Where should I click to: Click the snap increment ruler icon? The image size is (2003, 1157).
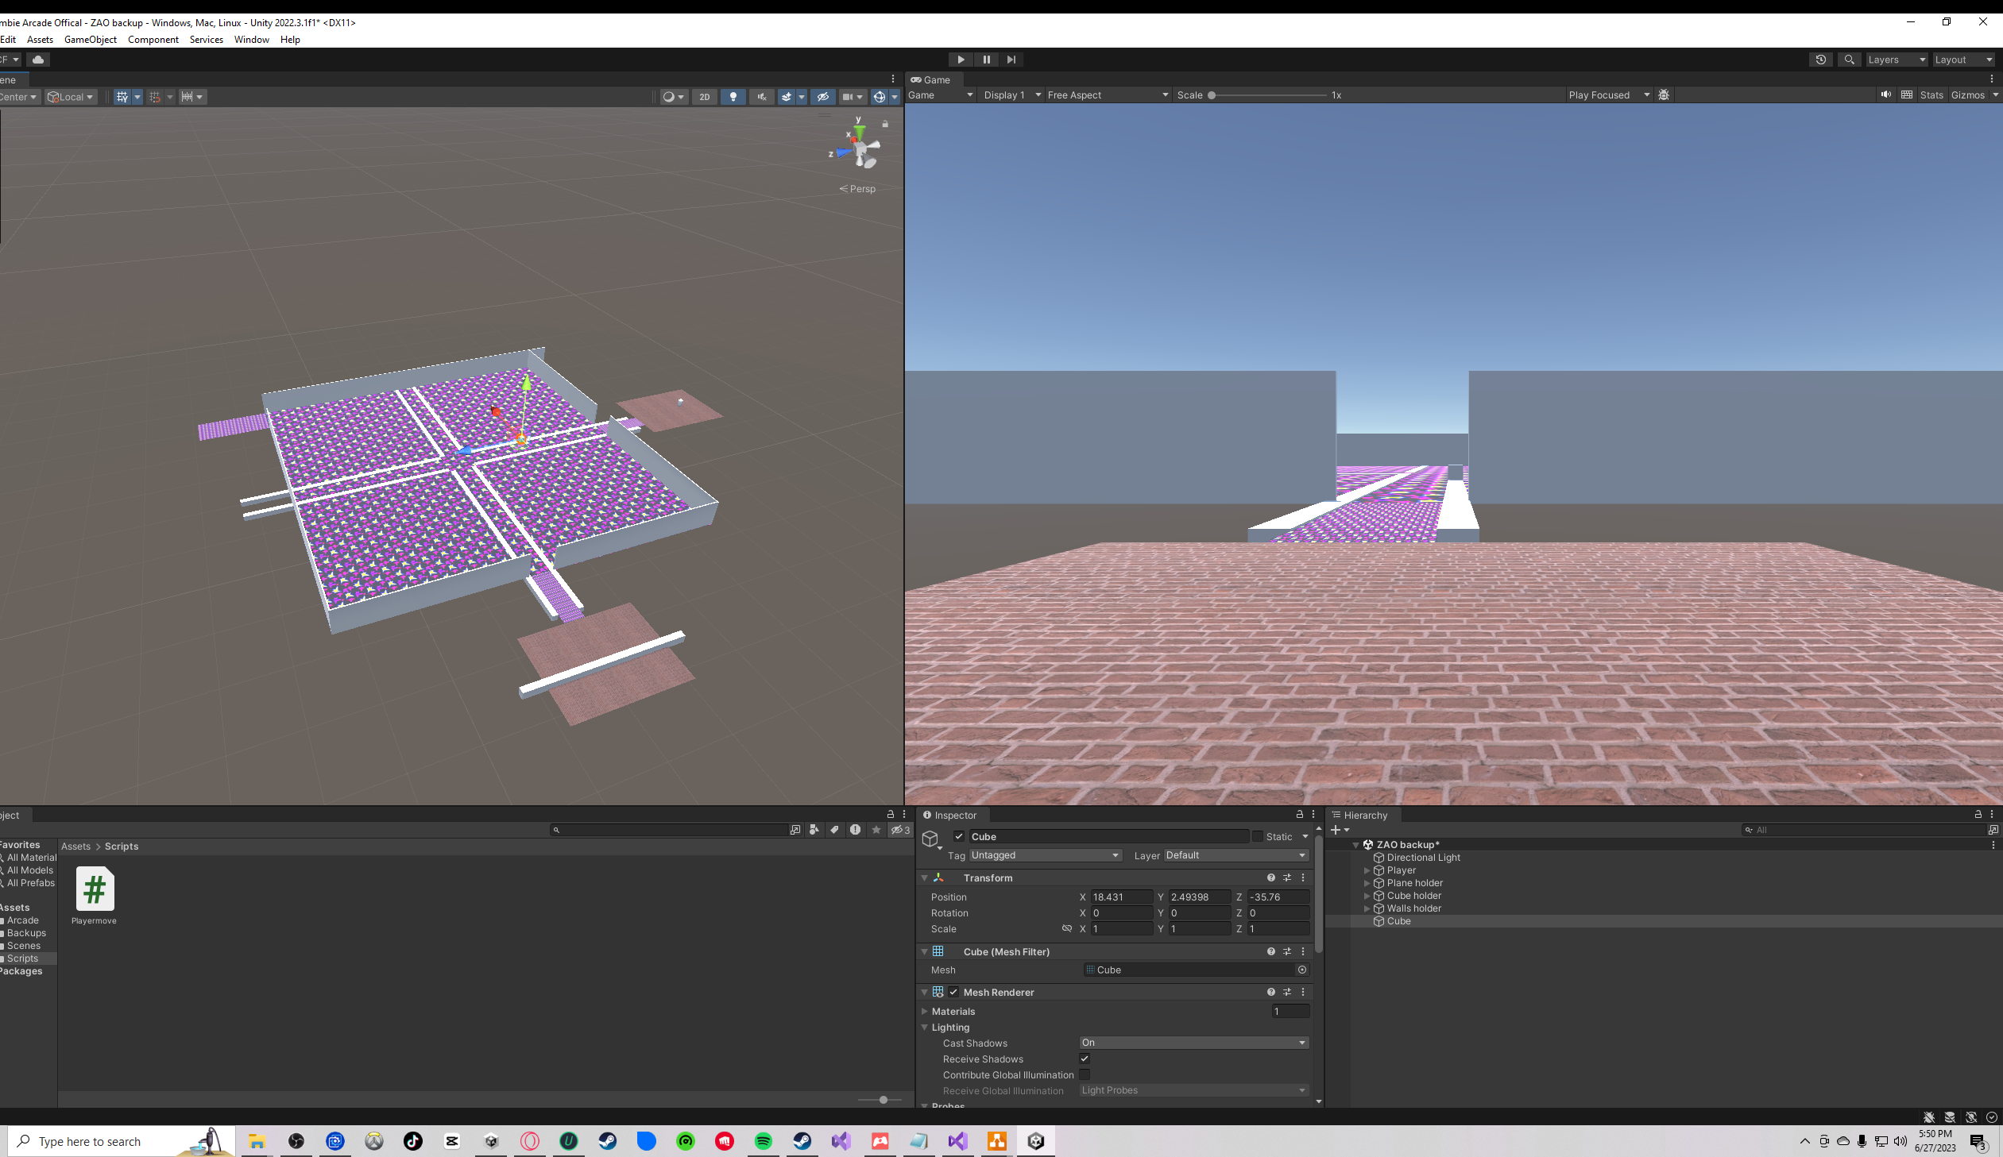(188, 97)
